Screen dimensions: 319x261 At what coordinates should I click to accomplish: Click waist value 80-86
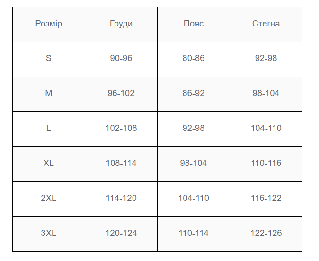(x=194, y=59)
